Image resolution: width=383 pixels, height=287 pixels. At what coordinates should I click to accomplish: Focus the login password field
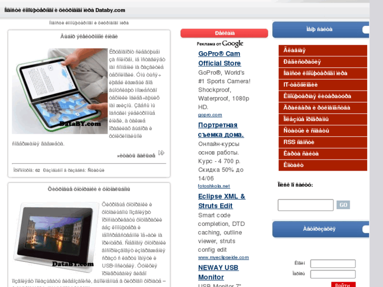pyautogui.click(x=332, y=274)
